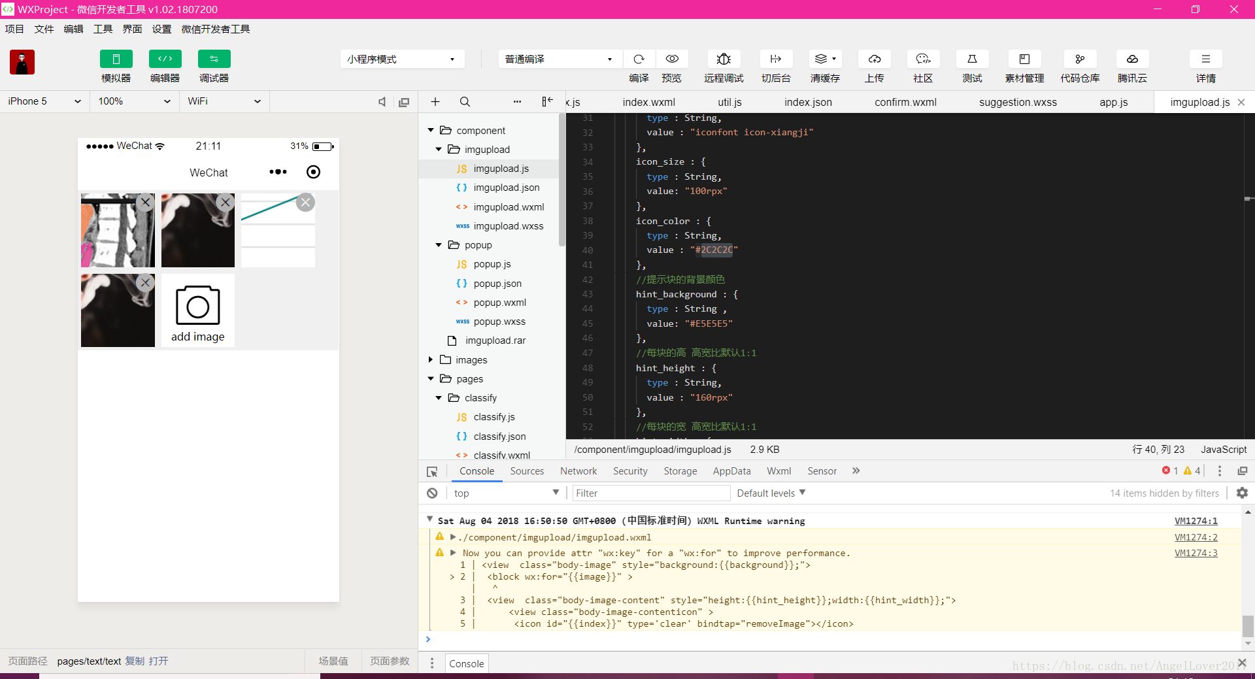Click the preview (预览) eye icon

[671, 59]
